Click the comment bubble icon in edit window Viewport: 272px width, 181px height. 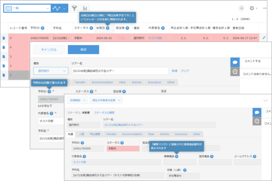(x=235, y=62)
